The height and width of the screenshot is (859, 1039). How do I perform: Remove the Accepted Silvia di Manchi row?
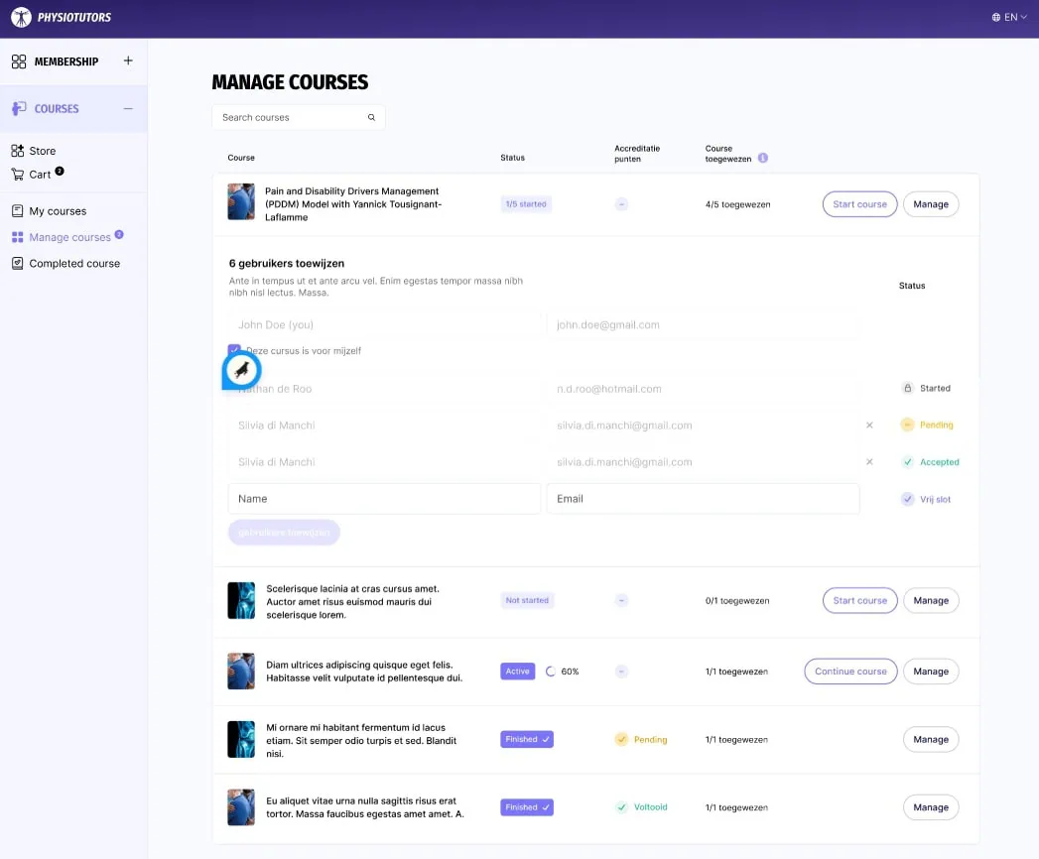click(869, 461)
